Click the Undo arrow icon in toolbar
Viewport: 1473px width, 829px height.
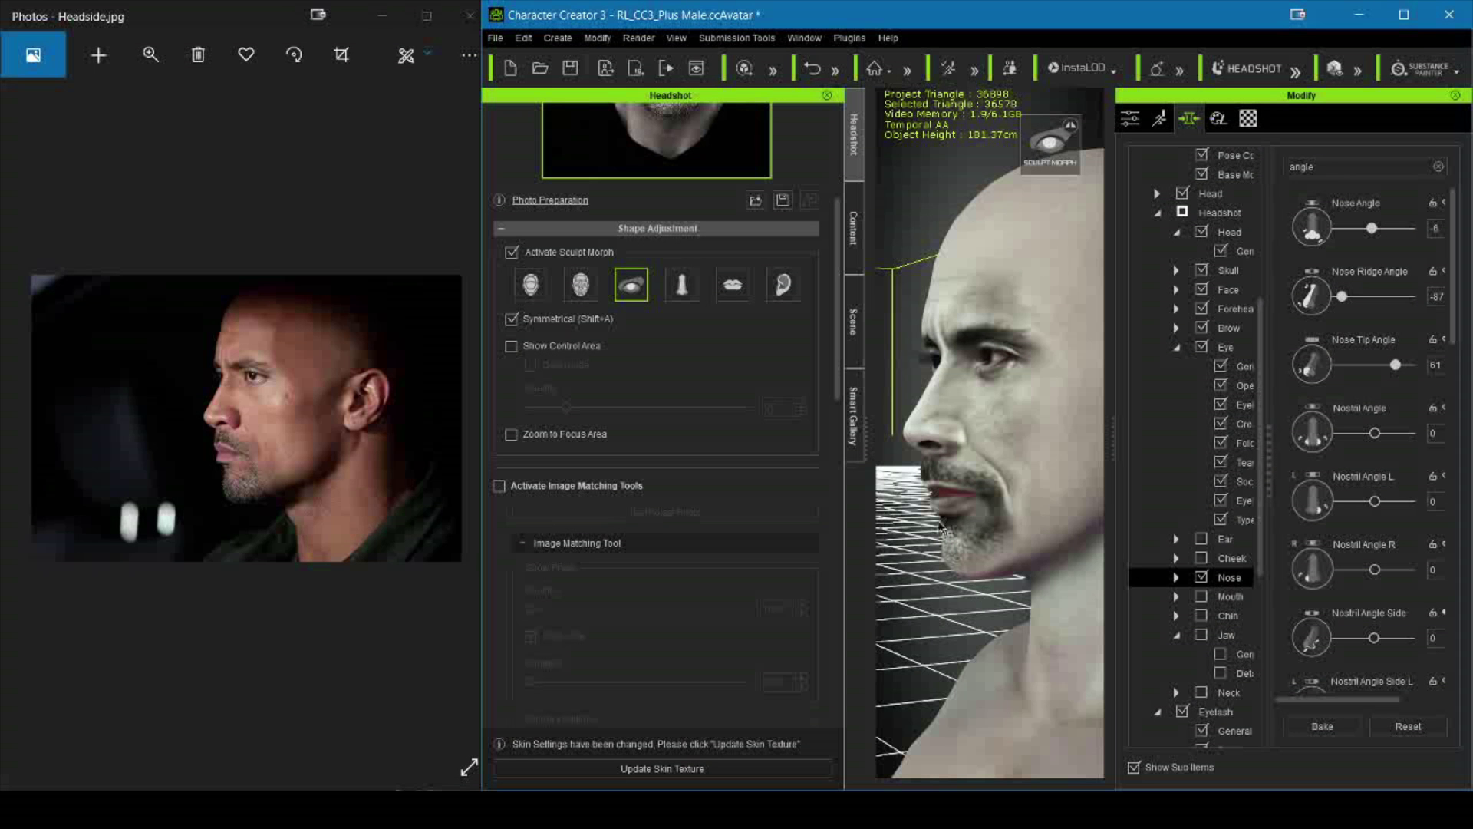pos(812,68)
